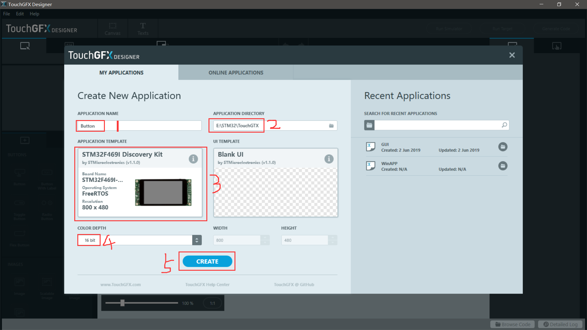Screen dimensions: 587x330
Task: Click folder icon in Application Directory field
Action: (x=331, y=126)
